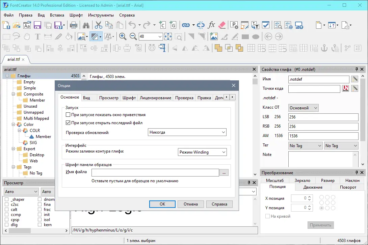Click the fx formula icon
The width and height of the screenshot is (368, 245).
pos(211,25)
